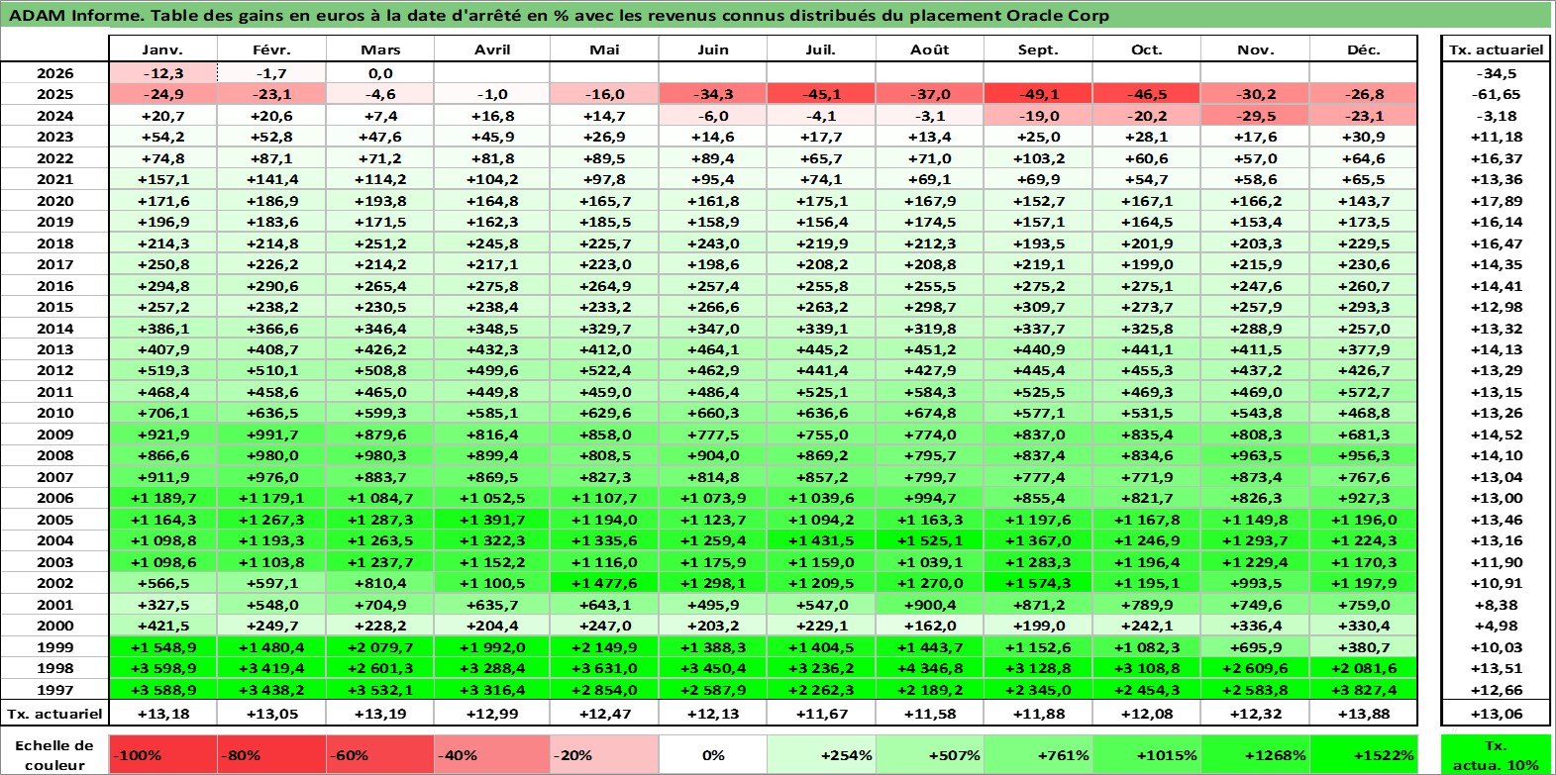Click the 2025 year row label
The image size is (1556, 775).
(x=54, y=94)
